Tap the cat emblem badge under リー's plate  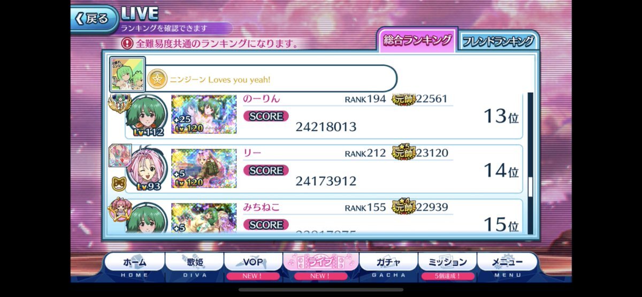pos(118,185)
